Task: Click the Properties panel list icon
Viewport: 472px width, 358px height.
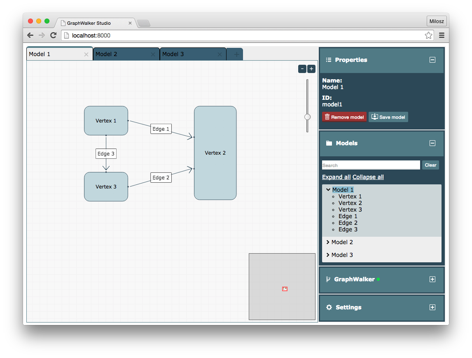Action: [328, 59]
